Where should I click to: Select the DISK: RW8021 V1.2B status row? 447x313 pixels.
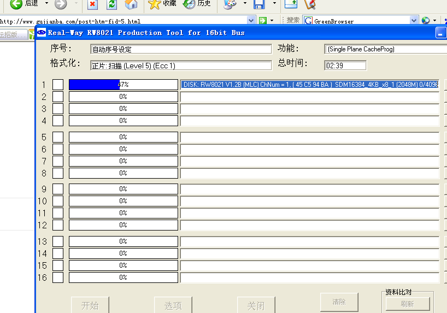click(310, 85)
